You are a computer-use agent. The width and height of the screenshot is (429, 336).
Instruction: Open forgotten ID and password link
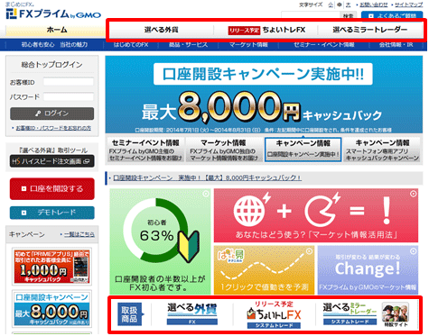click(x=53, y=128)
